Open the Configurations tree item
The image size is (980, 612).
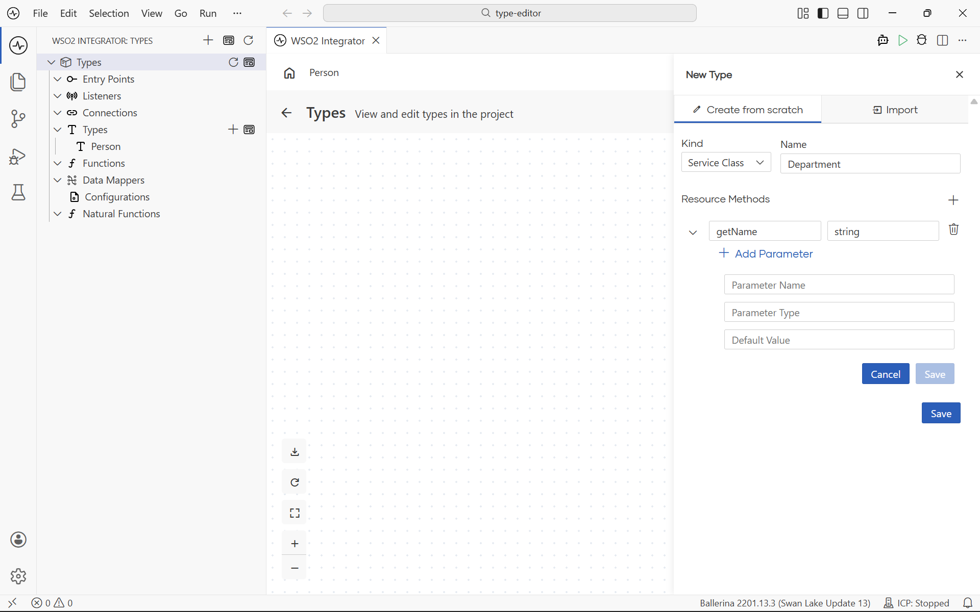[x=117, y=197]
